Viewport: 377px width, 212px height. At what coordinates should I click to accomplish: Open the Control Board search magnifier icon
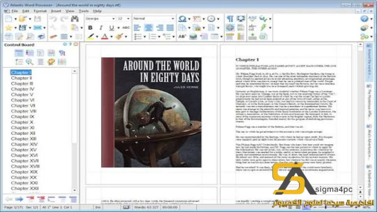(30, 62)
